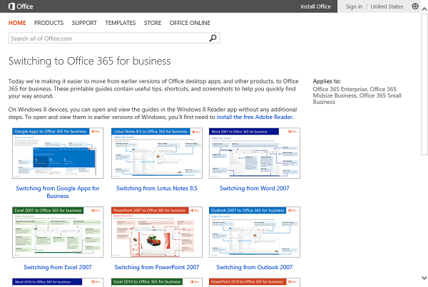
Task: Open the Google Apps guide thumbnail
Action: coord(58,153)
